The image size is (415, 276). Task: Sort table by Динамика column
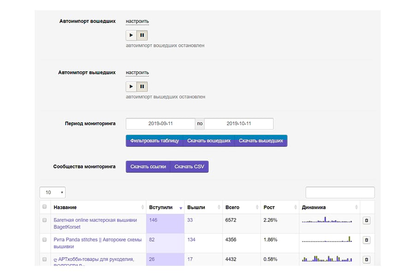[x=329, y=207]
